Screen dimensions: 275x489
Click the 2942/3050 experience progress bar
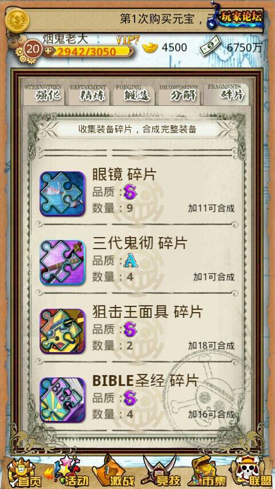(91, 51)
